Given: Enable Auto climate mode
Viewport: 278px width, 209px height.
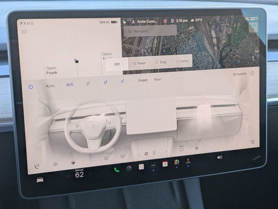Looking at the screenshot, I should (x=50, y=86).
